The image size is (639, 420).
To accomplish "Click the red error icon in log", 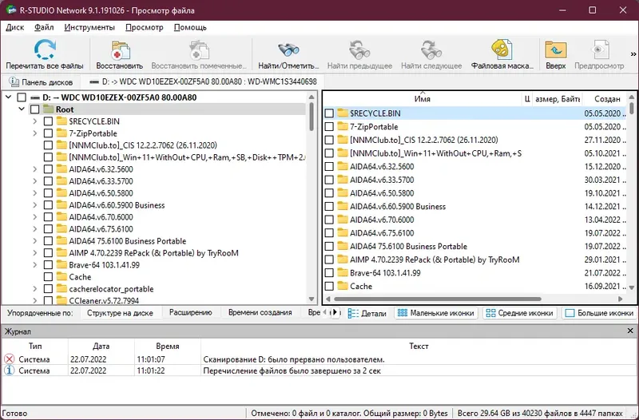I will pyautogui.click(x=9, y=359).
